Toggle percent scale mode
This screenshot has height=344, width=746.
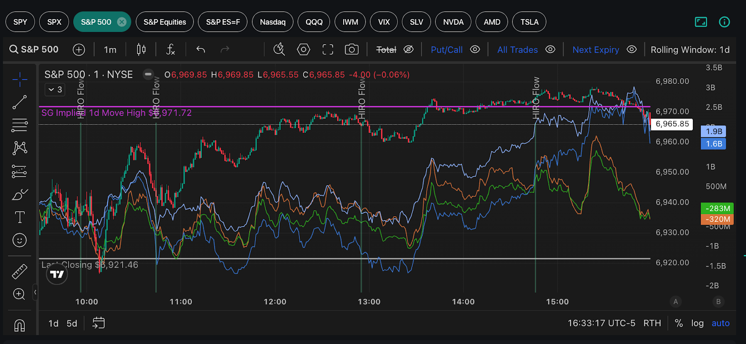pyautogui.click(x=679, y=323)
